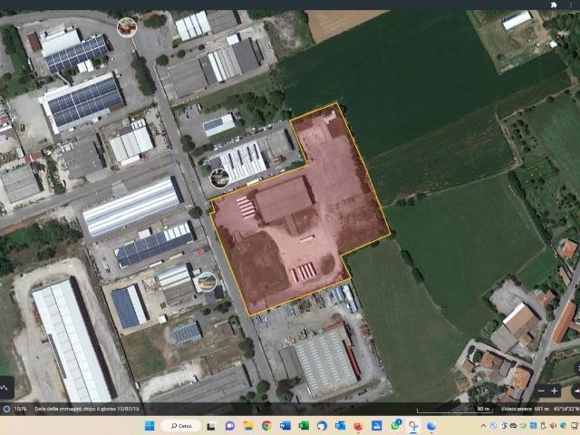This screenshot has width=580, height=435.
Task: Open Excel from the taskbar
Action: 304,426
